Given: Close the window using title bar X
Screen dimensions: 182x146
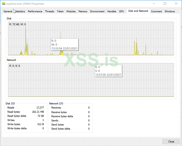Looking at the screenshot, I should pyautogui.click(x=176, y=4).
